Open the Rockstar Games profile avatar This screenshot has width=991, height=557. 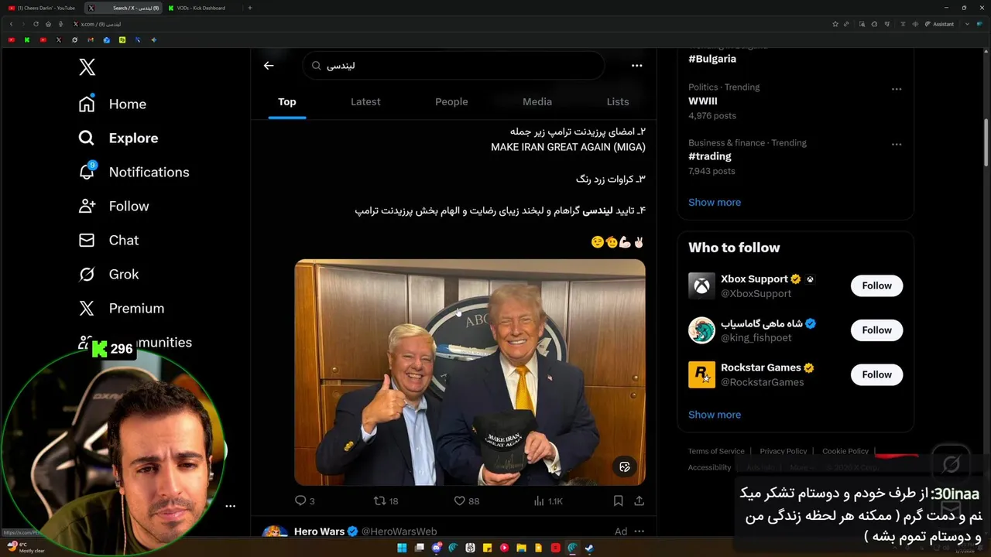[x=701, y=374]
